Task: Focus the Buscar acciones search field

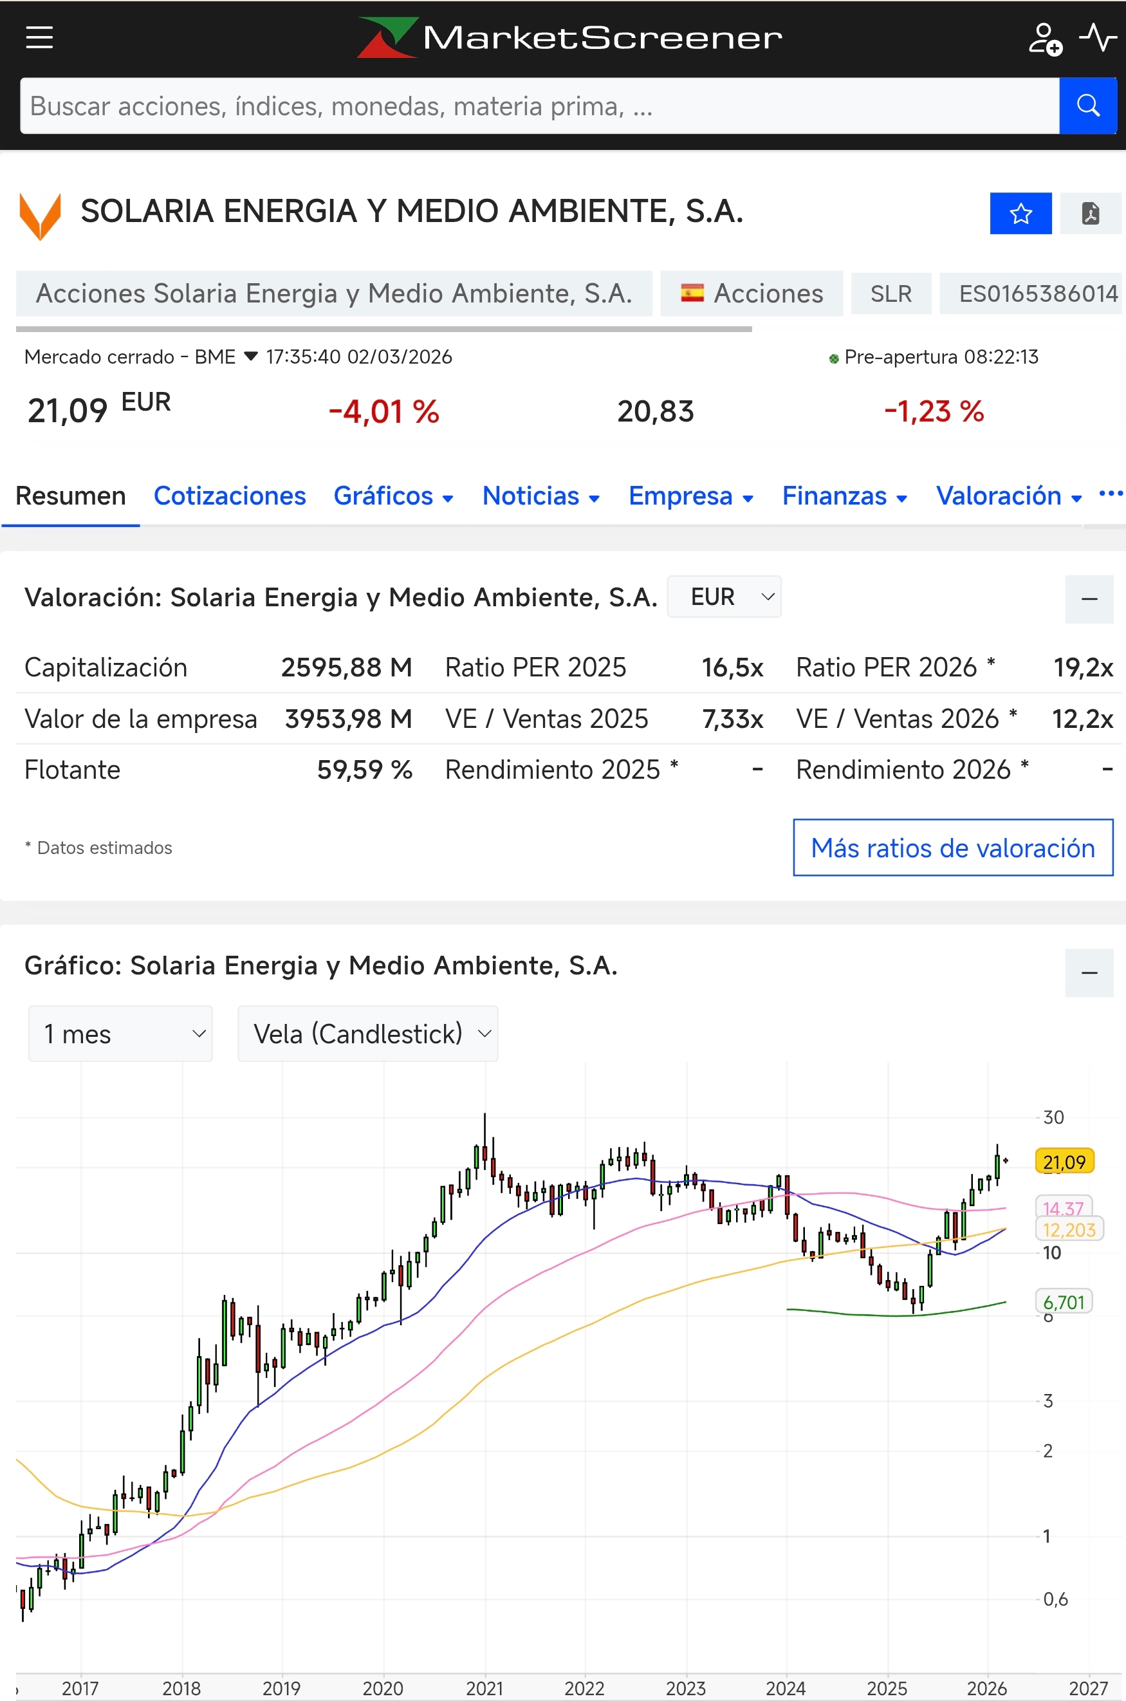Action: pos(539,106)
